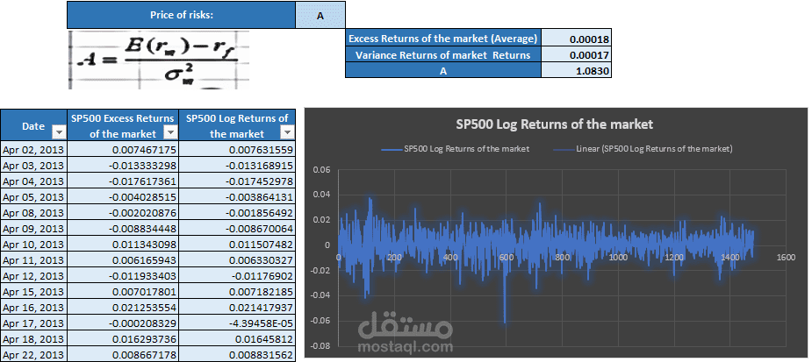812x362 pixels.
Task: Select the Apr 17, 2013 date cell
Action: pyautogui.click(x=33, y=323)
